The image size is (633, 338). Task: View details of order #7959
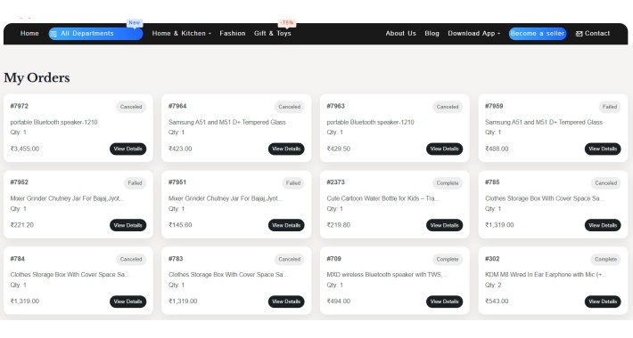603,149
